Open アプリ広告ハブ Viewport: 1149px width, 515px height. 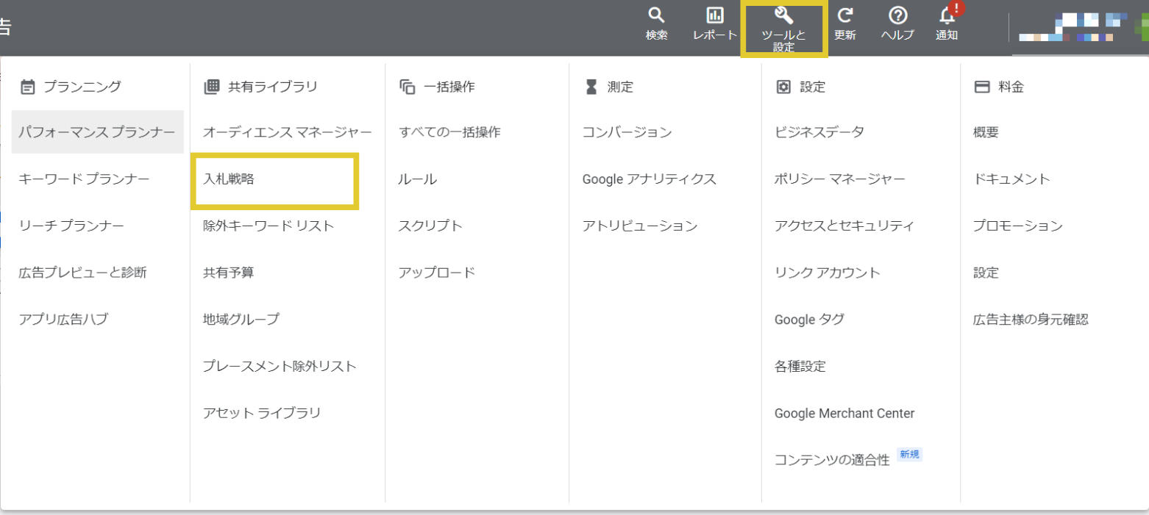click(x=63, y=320)
